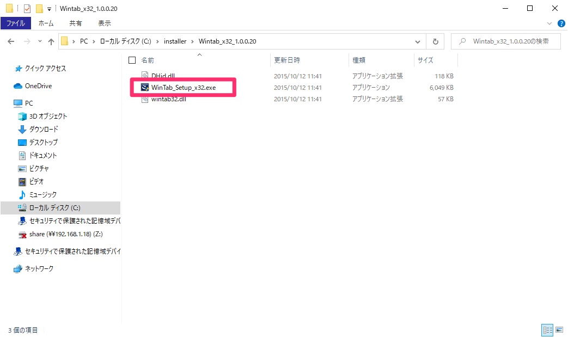
Task: Open the 表示 (View) ribbon tab
Action: pyautogui.click(x=105, y=23)
